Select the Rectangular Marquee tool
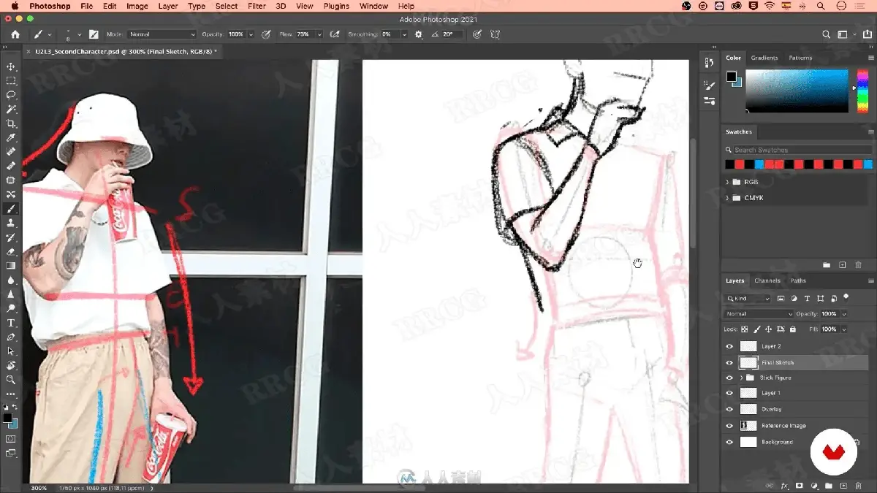 tap(11, 81)
